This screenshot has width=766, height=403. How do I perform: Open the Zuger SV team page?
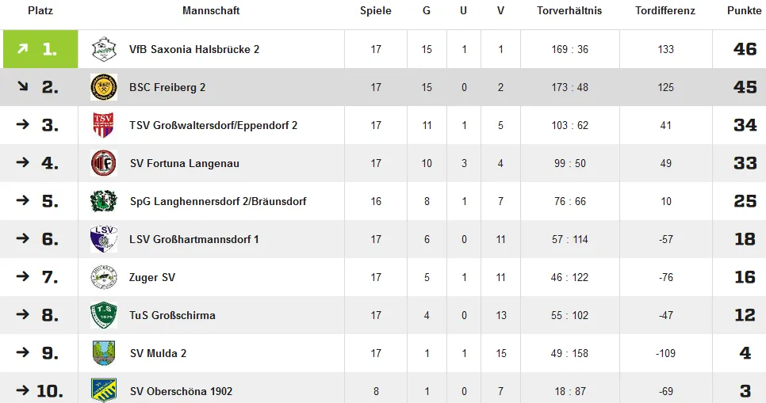(152, 277)
